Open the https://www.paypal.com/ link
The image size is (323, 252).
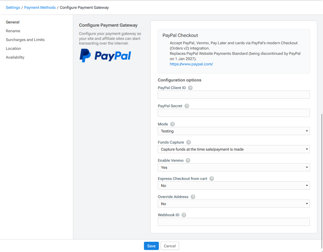(x=191, y=64)
